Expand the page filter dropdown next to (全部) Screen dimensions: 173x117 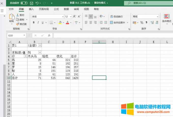40,45
